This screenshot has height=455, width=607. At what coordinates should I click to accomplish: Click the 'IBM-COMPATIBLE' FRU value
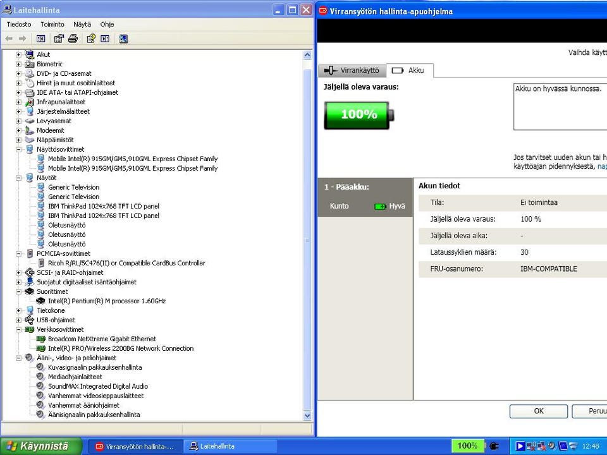click(549, 269)
